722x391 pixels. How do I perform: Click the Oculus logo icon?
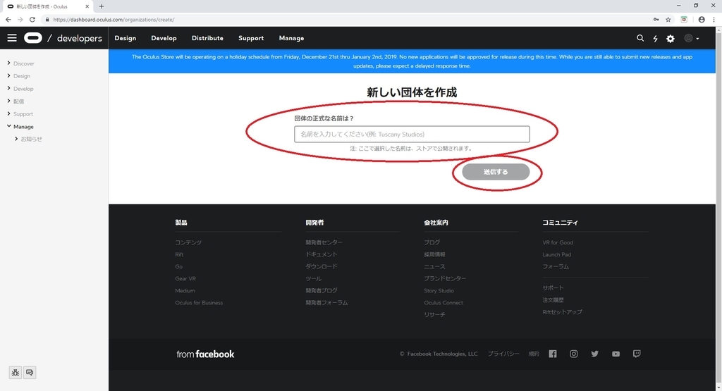32,38
